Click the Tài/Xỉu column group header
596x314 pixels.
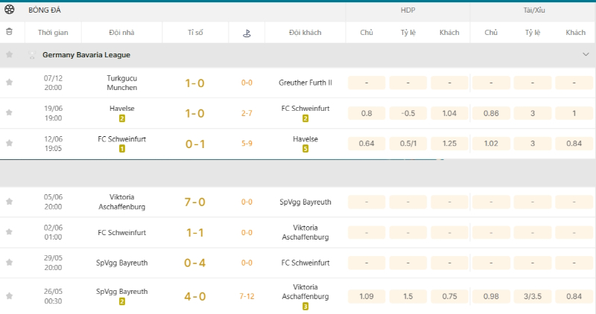[x=533, y=10]
